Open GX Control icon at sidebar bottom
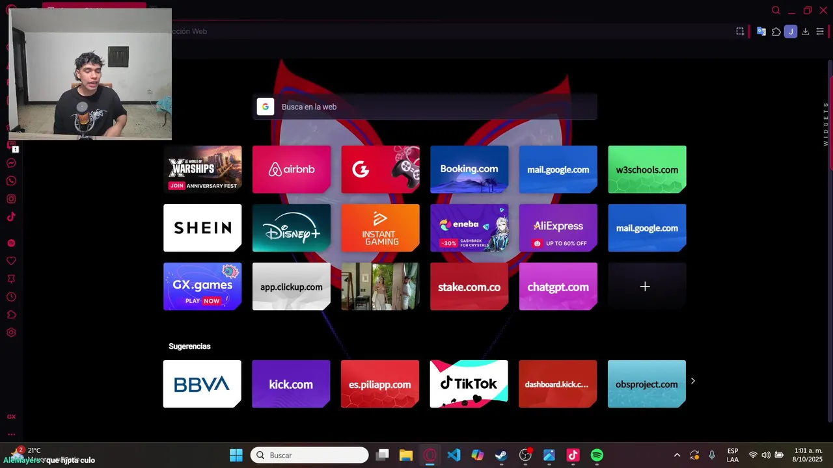This screenshot has width=833, height=468. coord(11,417)
